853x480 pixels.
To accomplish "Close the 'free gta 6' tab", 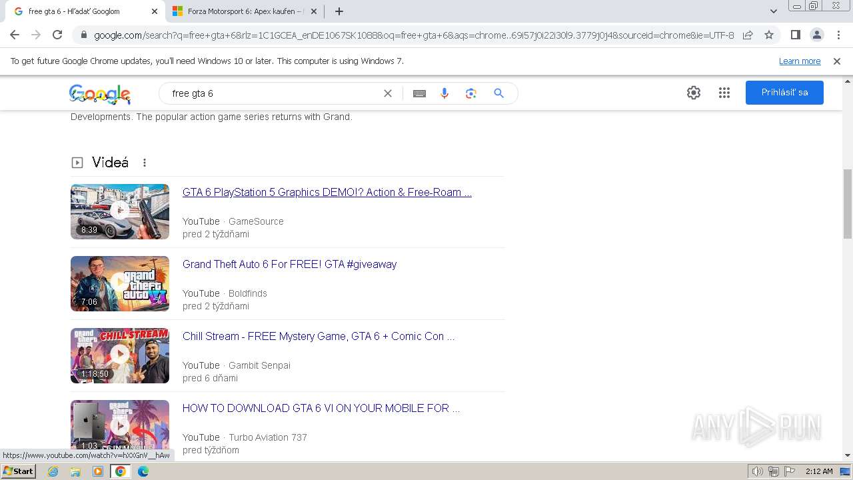I will pos(155,11).
